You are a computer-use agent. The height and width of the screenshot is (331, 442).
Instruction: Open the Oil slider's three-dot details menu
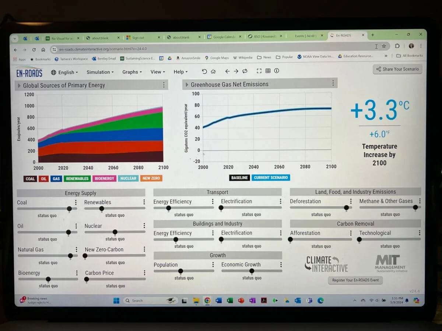tap(76, 226)
